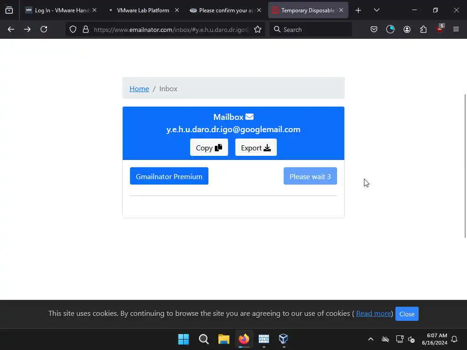Click into the Search box
467x350 pixels.
point(310,30)
